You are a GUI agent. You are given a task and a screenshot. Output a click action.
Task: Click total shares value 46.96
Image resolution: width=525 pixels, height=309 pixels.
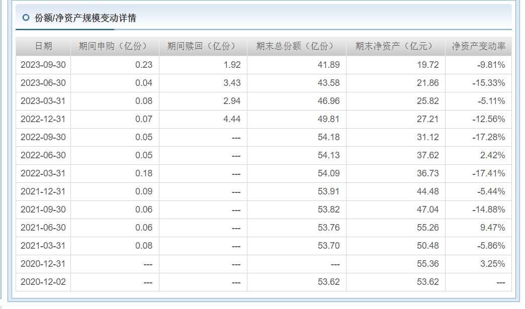pyautogui.click(x=329, y=101)
